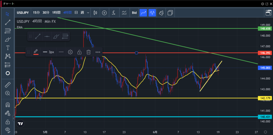The image size is (273, 135).
Task: Lock the selected line with padlock
Action: coord(79,52)
